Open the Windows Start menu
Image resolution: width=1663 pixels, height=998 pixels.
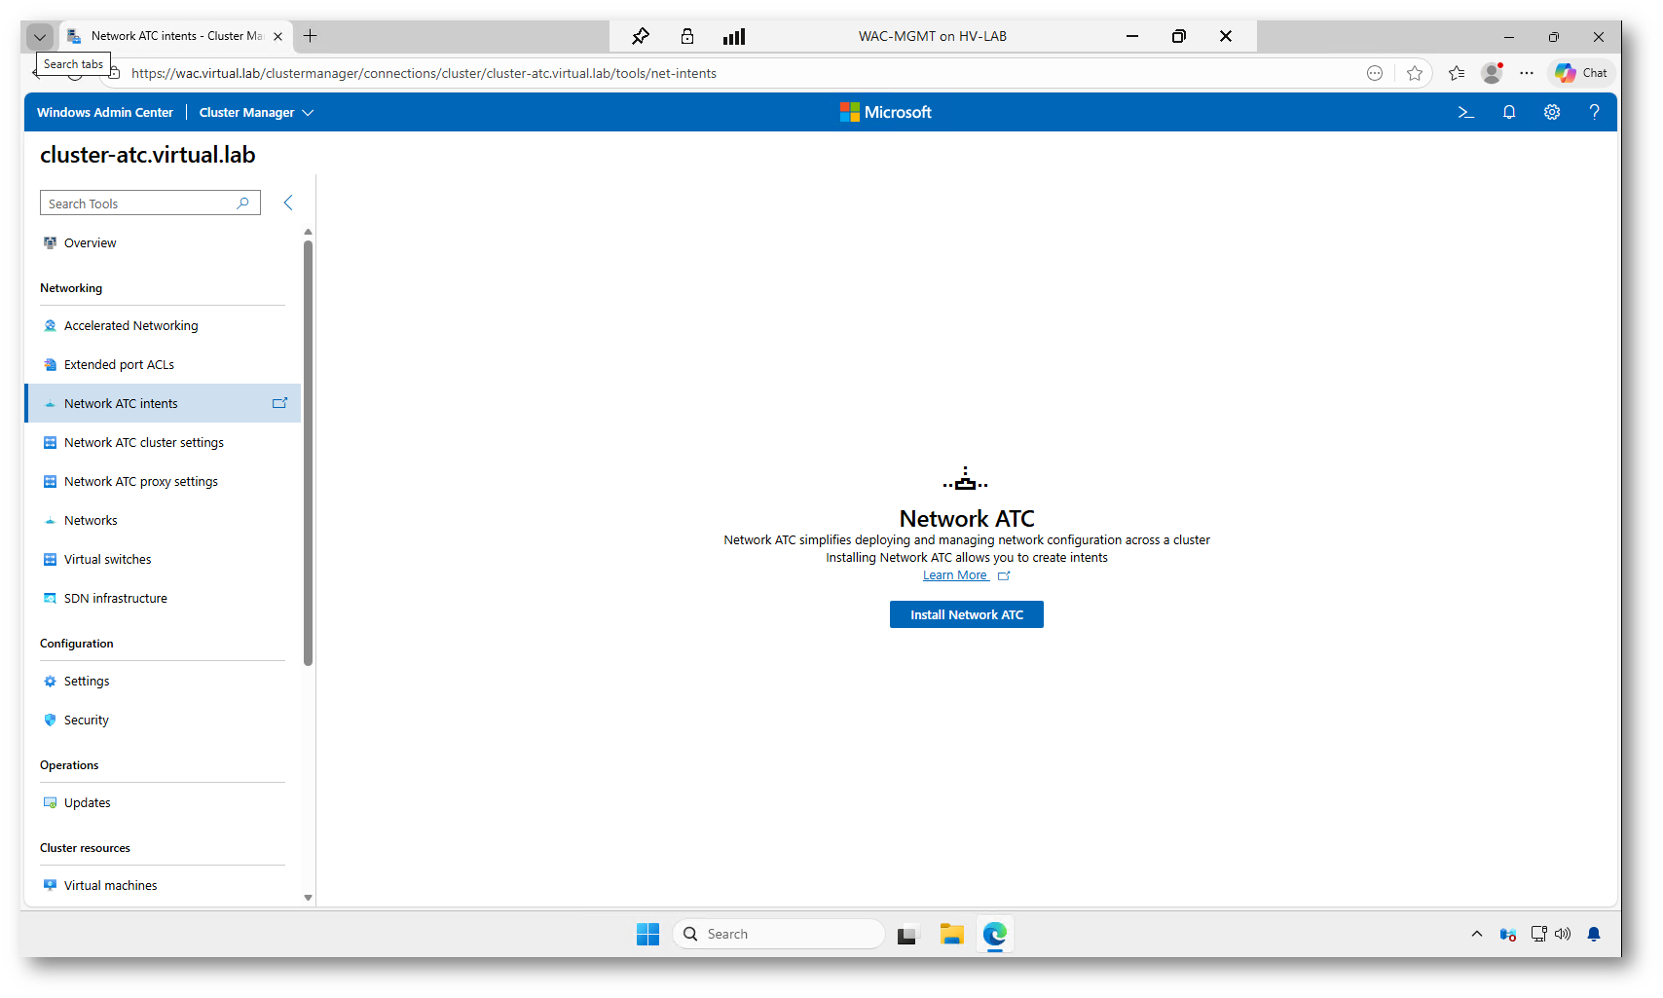647,935
